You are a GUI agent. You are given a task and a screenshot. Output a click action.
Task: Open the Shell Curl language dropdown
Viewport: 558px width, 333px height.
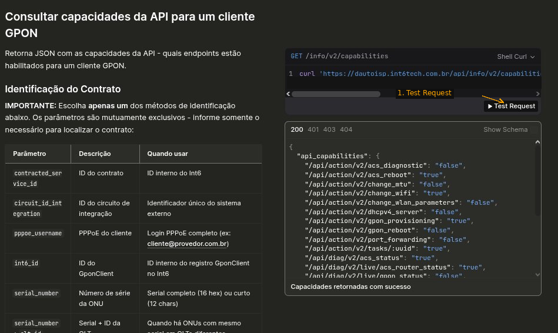click(516, 56)
